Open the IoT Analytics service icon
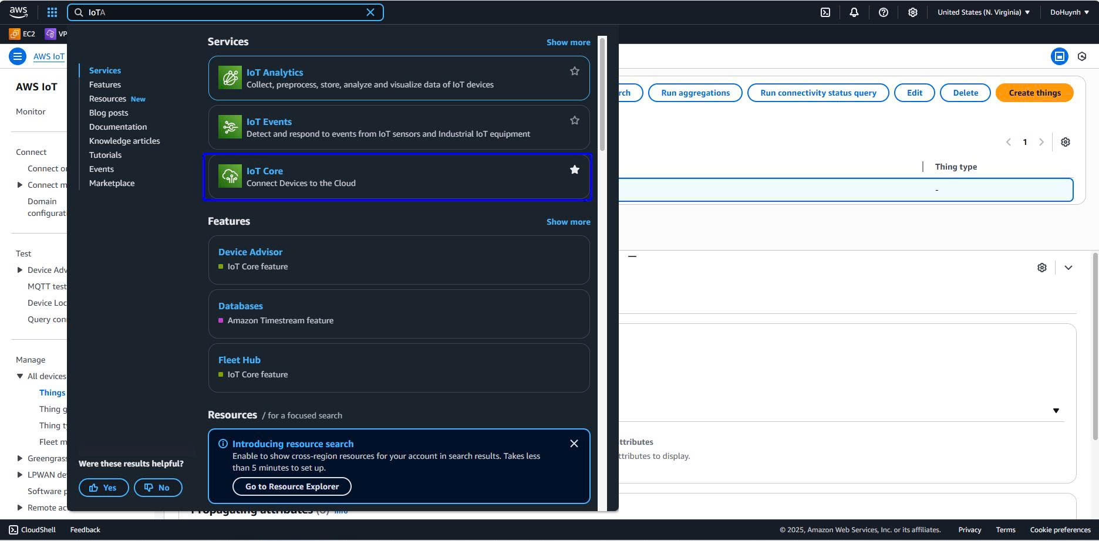Image resolution: width=1099 pixels, height=541 pixels. pos(230,78)
